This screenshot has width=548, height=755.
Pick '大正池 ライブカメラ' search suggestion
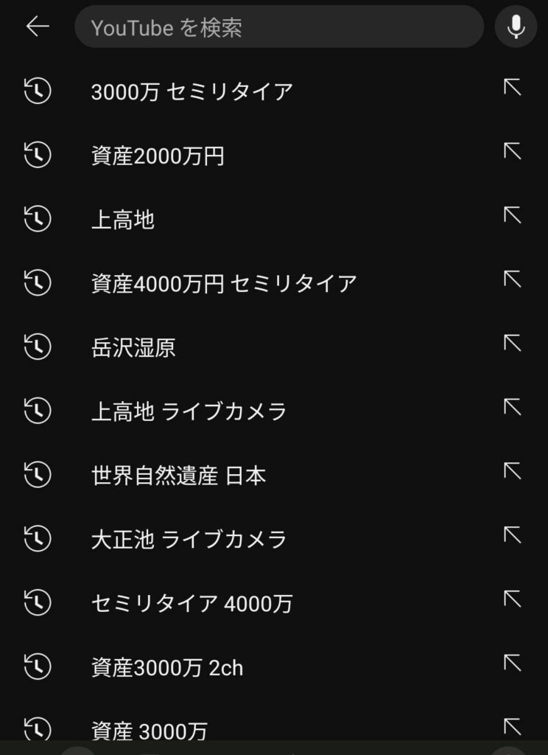[189, 540]
